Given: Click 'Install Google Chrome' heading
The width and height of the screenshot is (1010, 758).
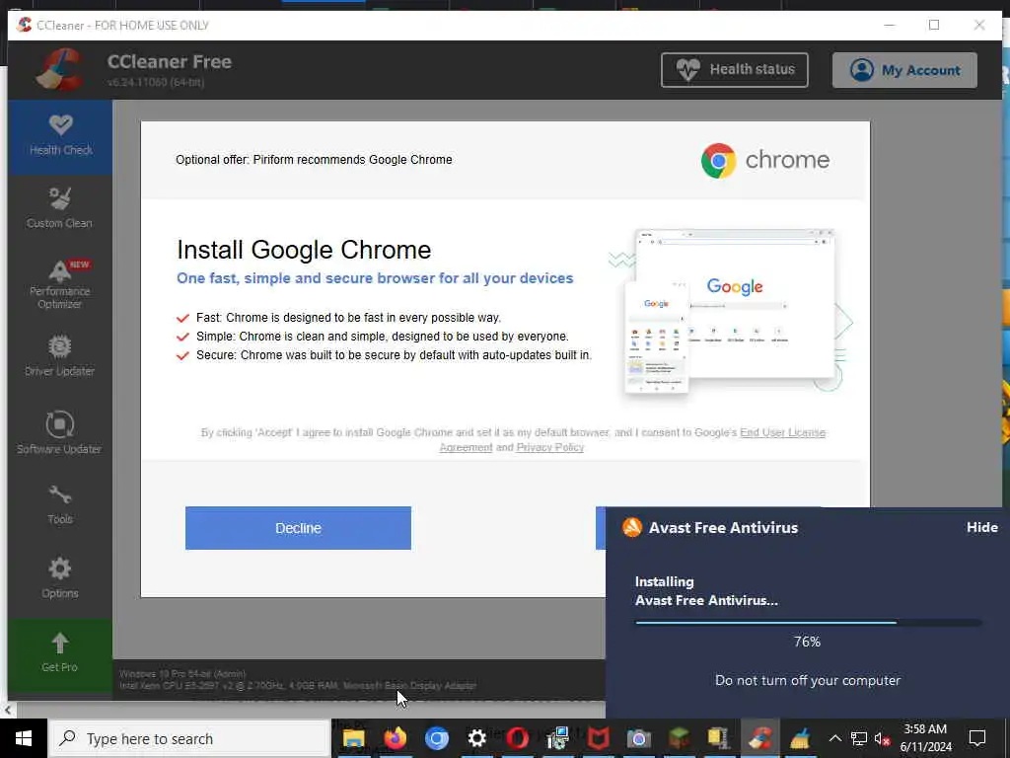Looking at the screenshot, I should point(304,250).
